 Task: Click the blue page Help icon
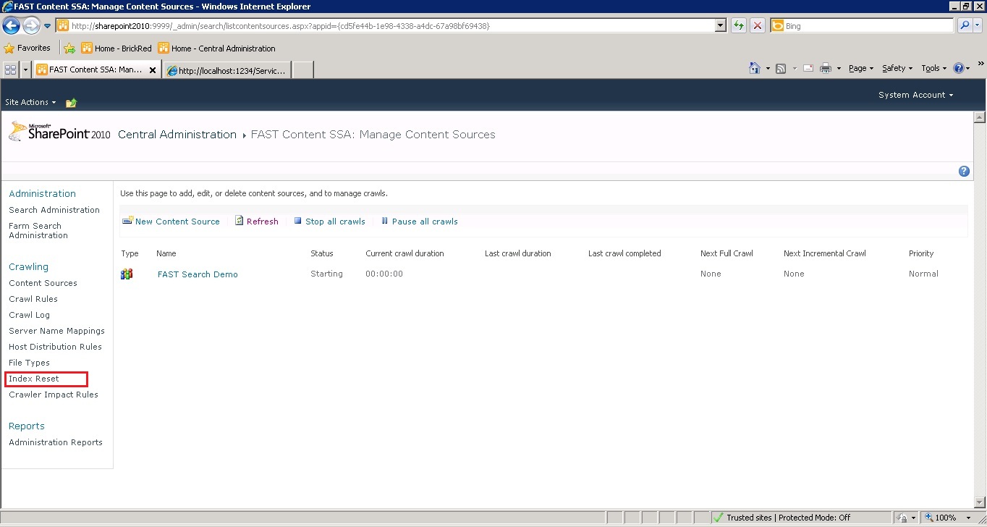964,172
